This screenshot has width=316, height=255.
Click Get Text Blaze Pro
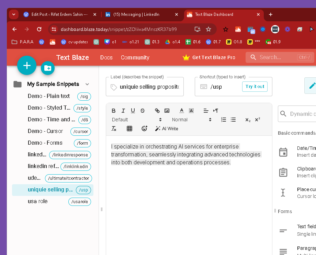pos(209,57)
